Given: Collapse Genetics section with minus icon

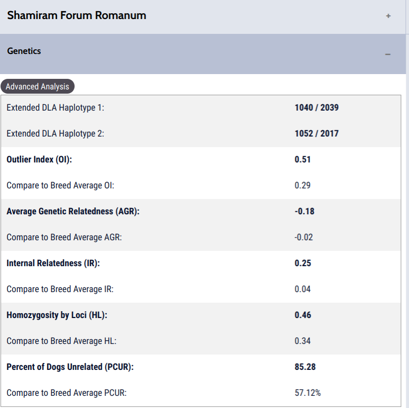Looking at the screenshot, I should point(388,55).
